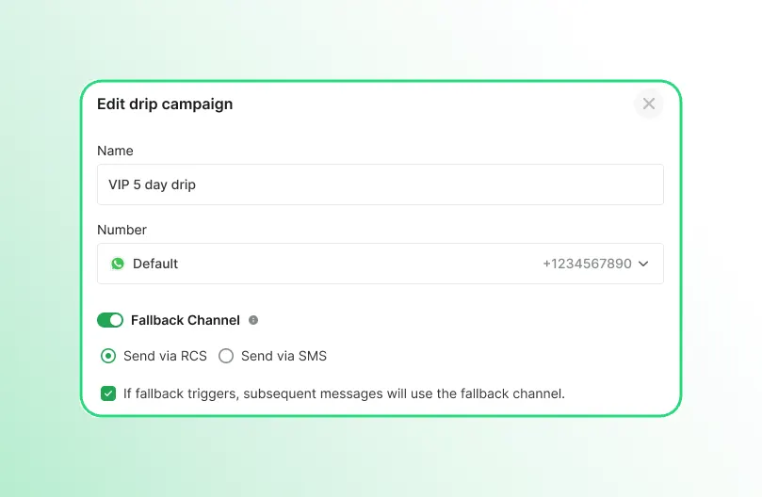Click the chevron next to +1234567890

pyautogui.click(x=643, y=264)
